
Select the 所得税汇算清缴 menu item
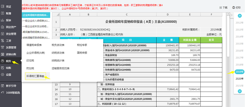[x=35, y=76]
